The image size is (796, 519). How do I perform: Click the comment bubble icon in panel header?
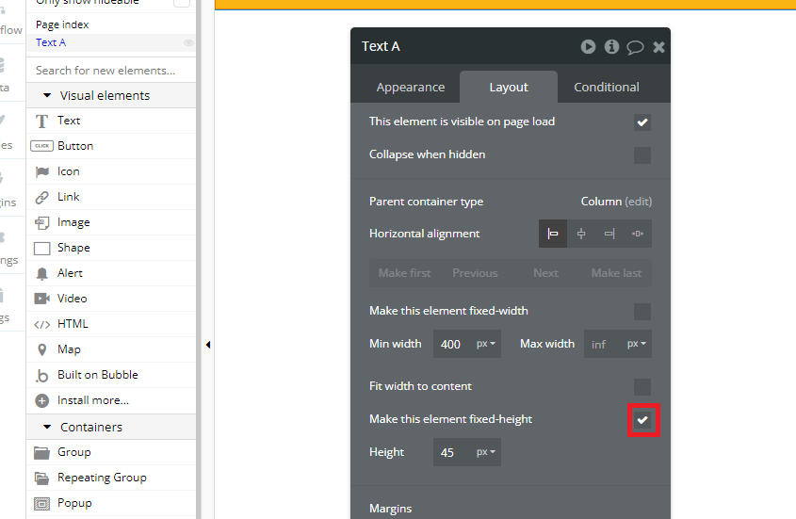click(635, 46)
